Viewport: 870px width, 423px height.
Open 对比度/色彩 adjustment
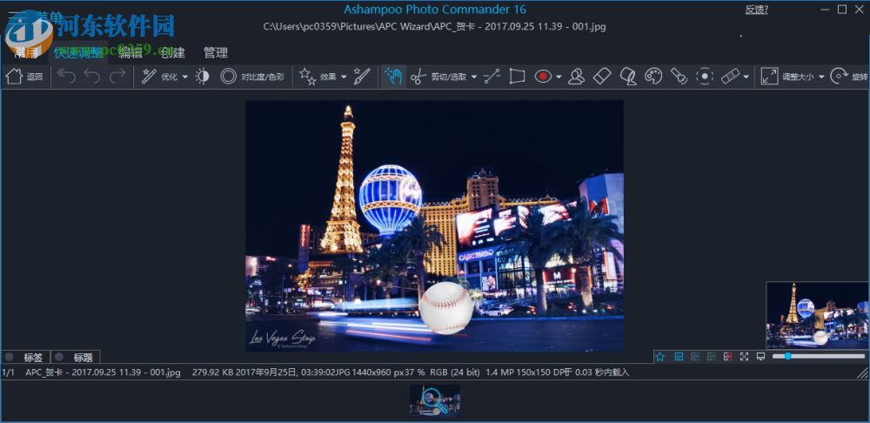tap(252, 77)
